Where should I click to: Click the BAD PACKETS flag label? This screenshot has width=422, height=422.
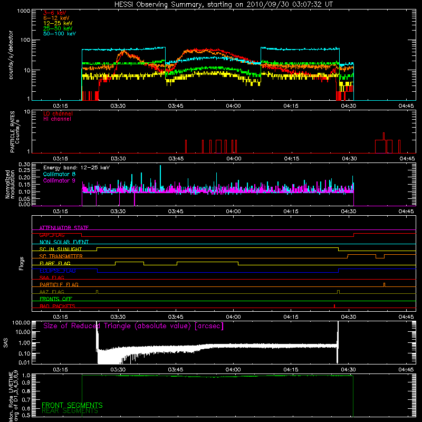(x=57, y=306)
